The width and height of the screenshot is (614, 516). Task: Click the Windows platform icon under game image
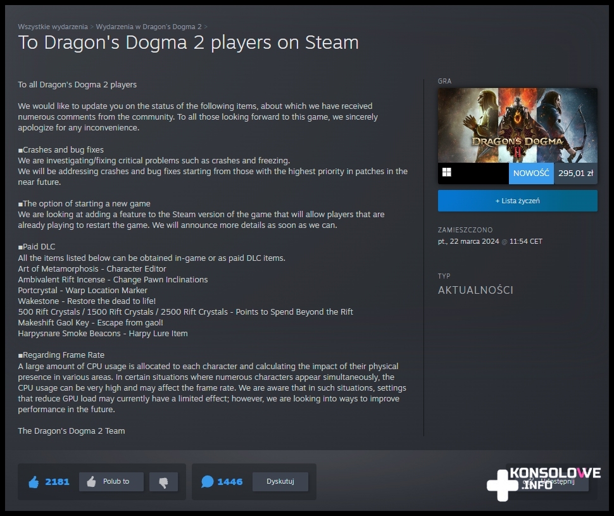coord(447,172)
